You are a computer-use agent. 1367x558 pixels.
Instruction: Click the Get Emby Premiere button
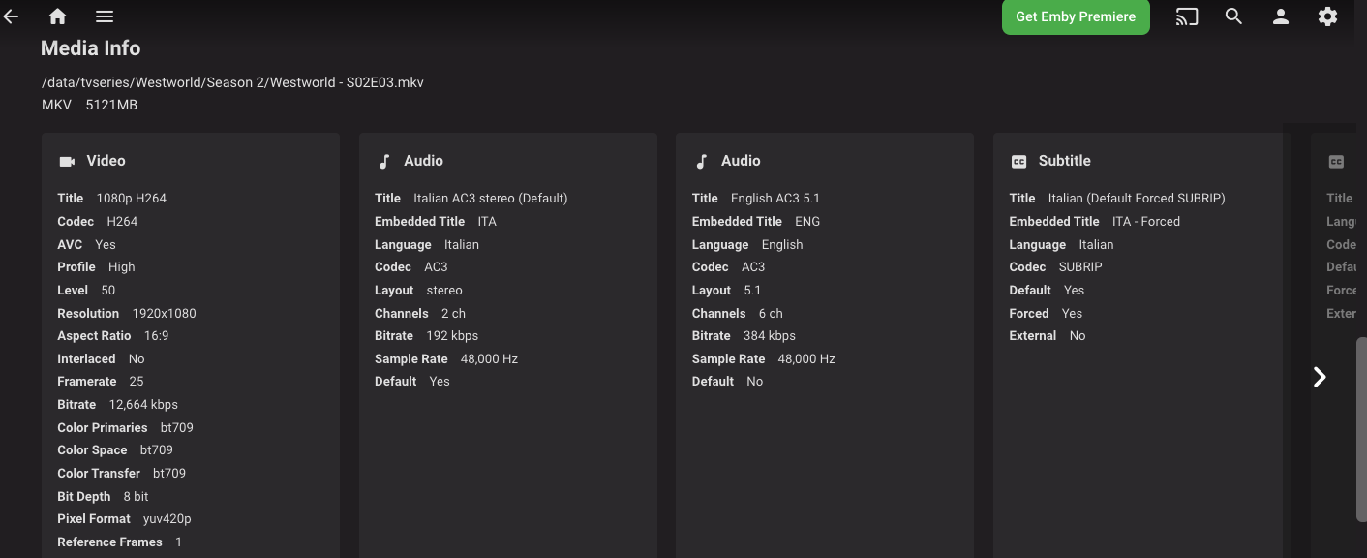(1076, 16)
